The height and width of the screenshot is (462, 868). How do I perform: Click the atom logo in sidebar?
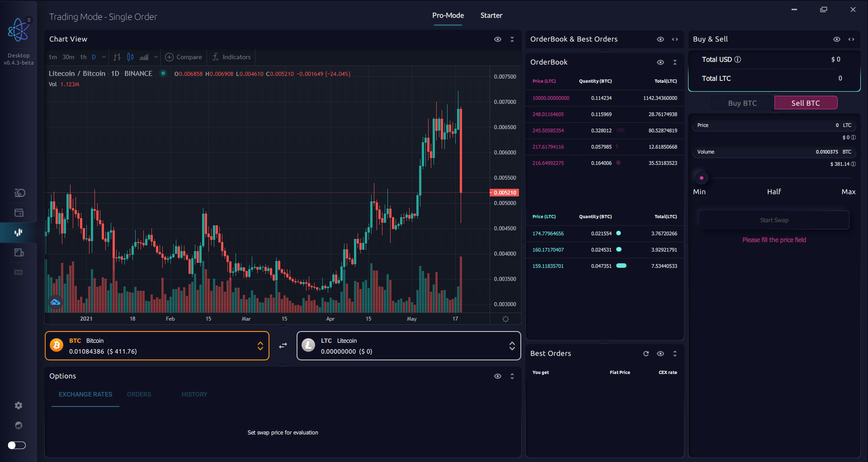(19, 30)
